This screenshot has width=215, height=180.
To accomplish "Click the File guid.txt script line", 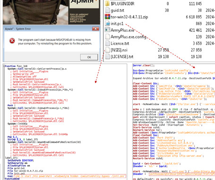I will (19, 168).
